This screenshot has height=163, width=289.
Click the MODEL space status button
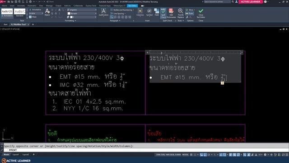[x=186, y=155]
